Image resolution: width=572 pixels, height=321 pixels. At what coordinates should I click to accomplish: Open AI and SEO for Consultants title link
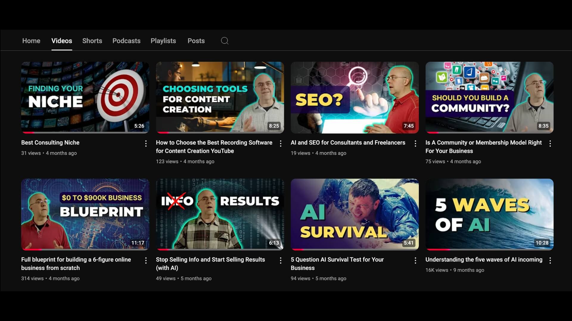tap(348, 143)
